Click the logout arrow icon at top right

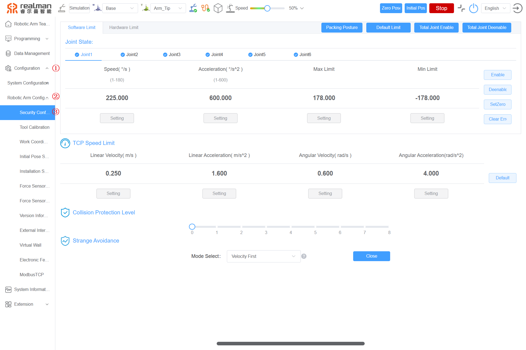pyautogui.click(x=517, y=8)
